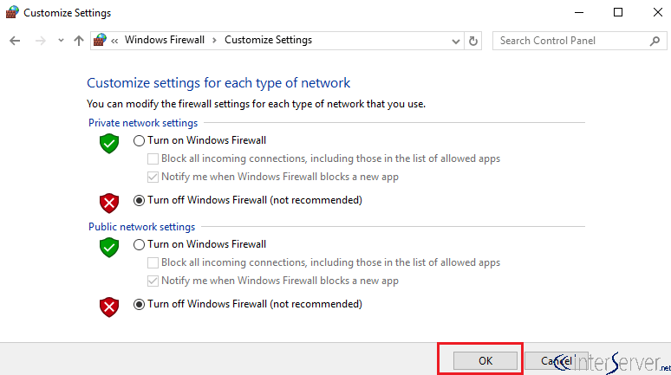
Task: Click the red shield icon in Public settings
Action: (x=109, y=307)
